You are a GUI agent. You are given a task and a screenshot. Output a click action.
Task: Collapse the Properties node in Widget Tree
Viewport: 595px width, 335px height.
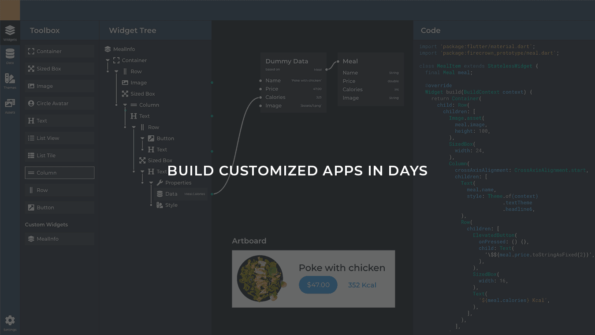151,183
